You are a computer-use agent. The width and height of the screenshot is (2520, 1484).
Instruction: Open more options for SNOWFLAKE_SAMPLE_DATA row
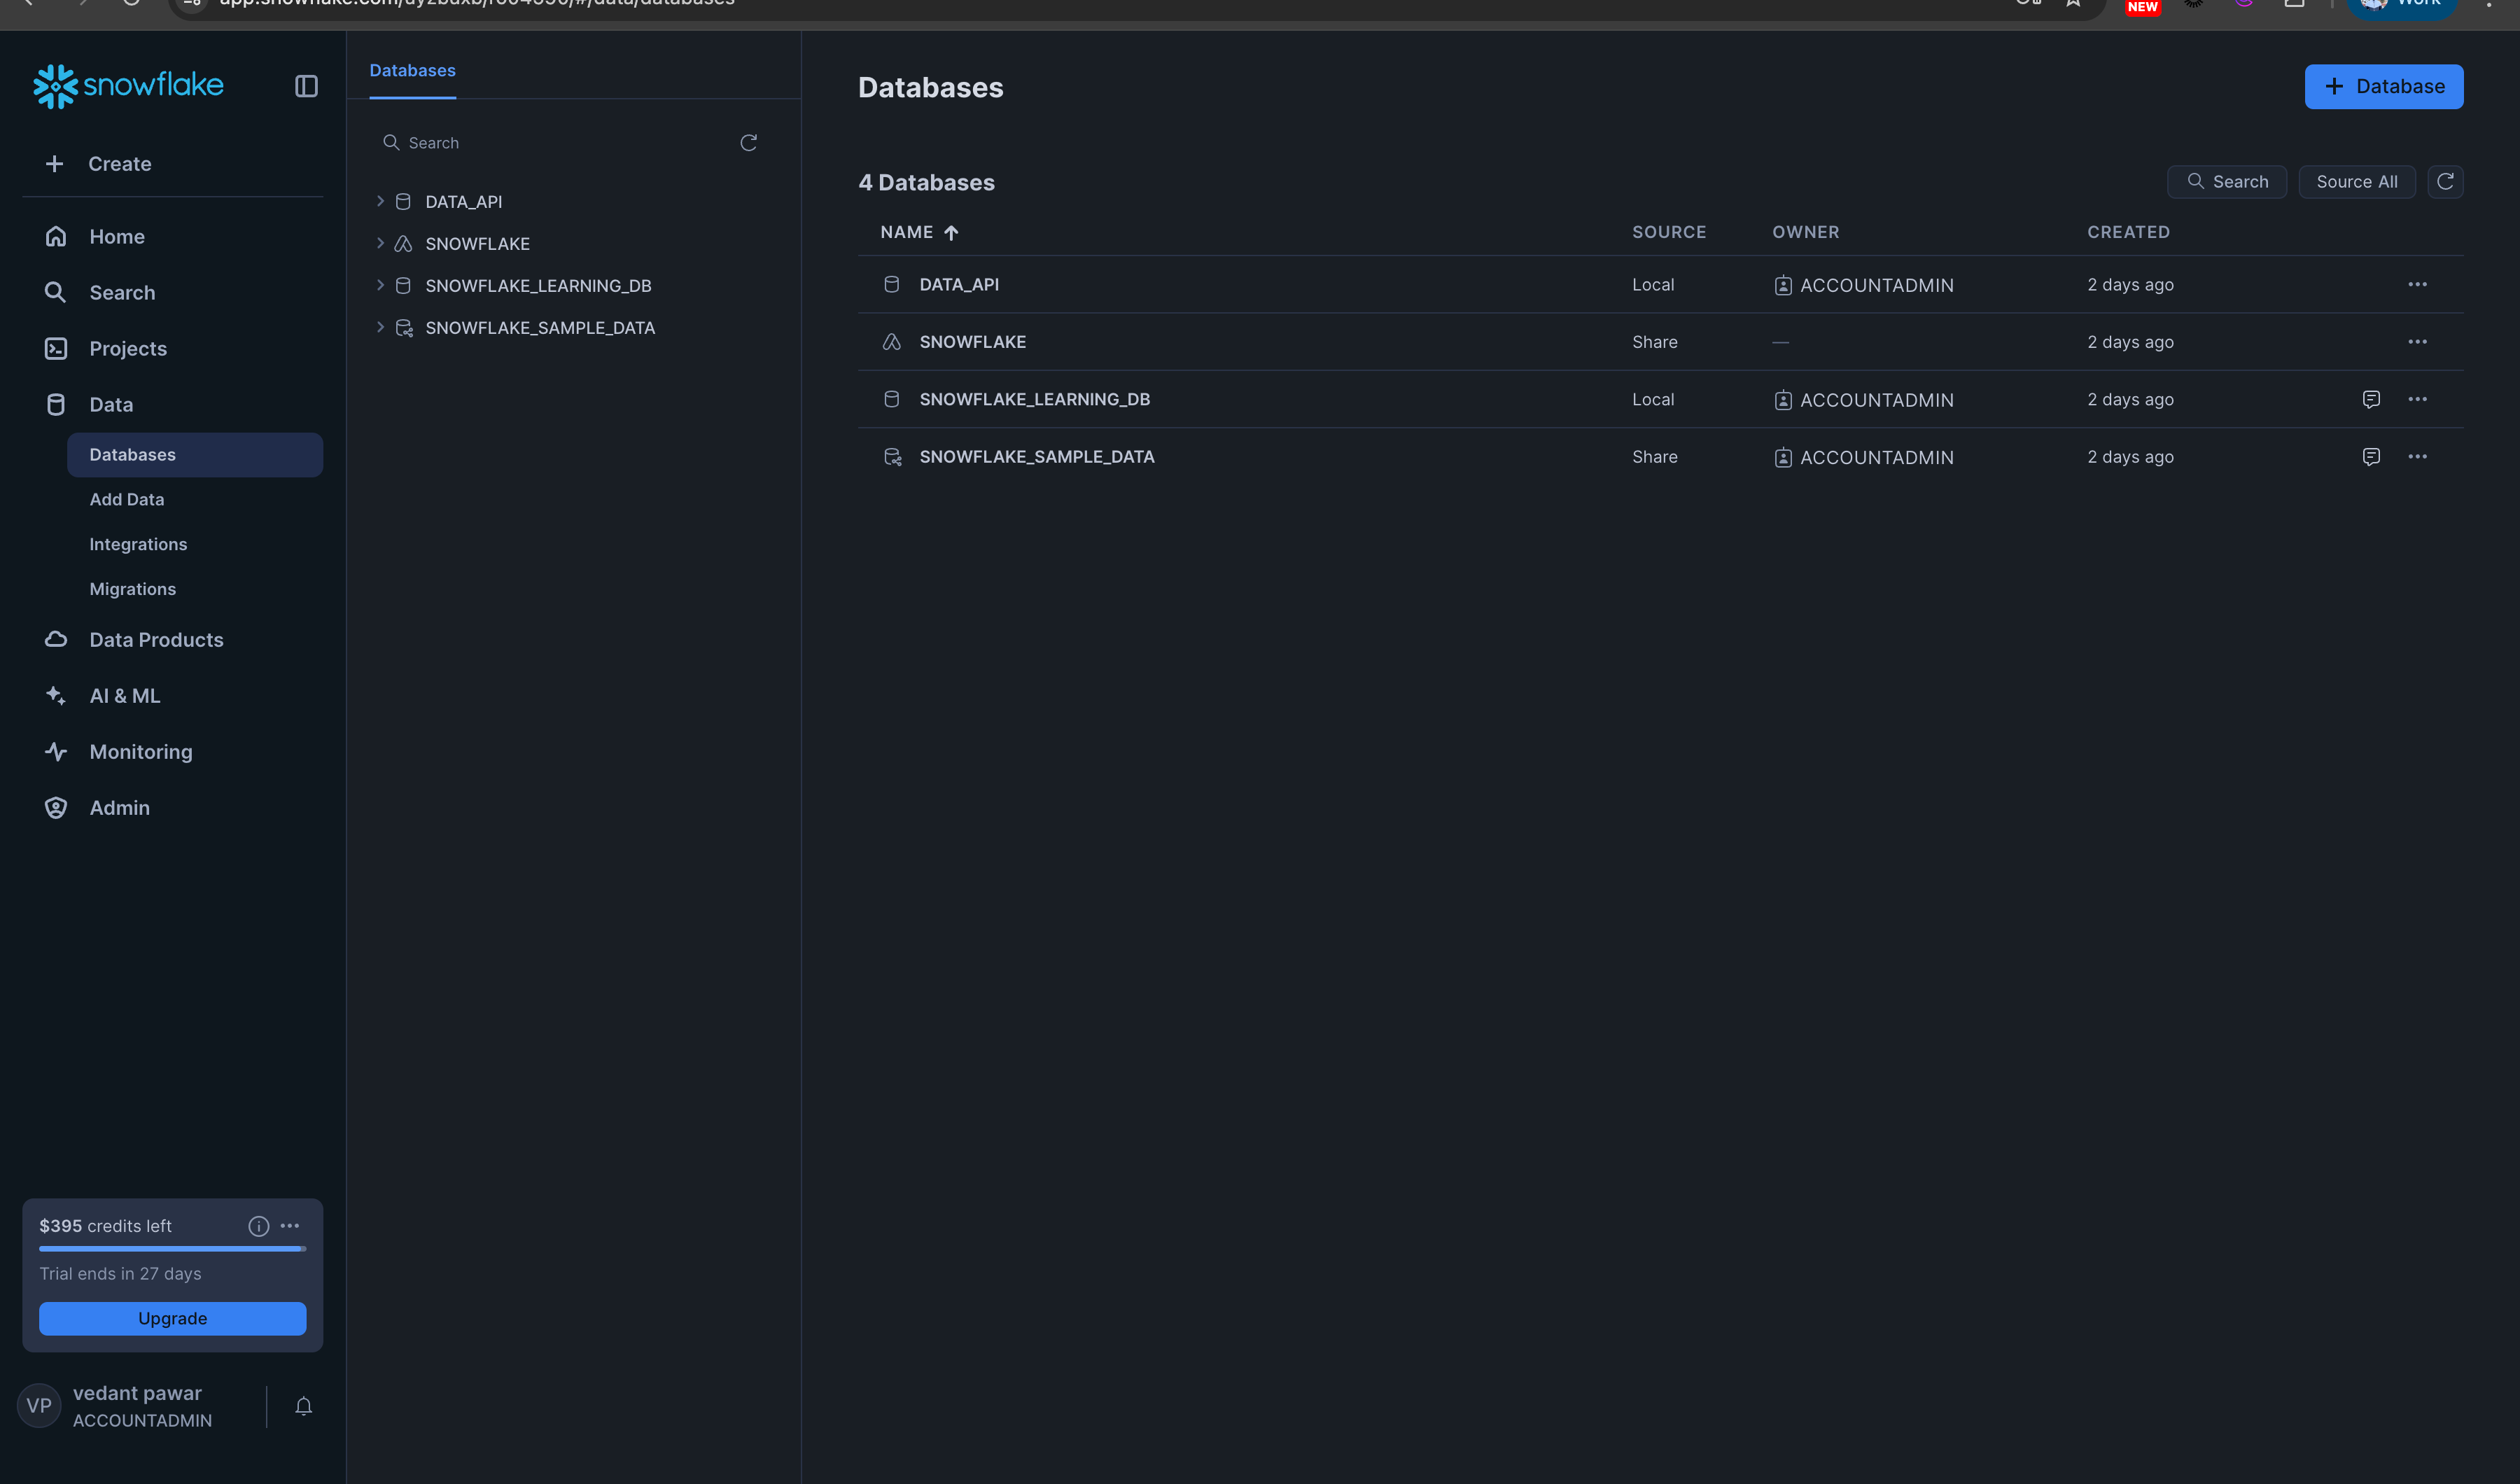click(x=2417, y=456)
